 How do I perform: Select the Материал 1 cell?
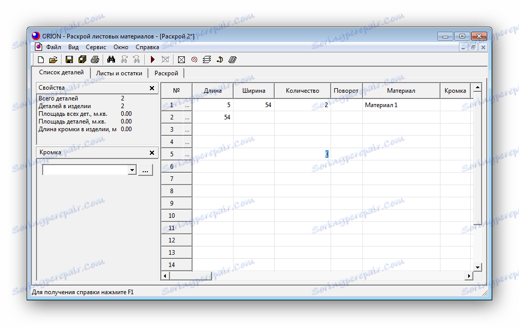401,105
